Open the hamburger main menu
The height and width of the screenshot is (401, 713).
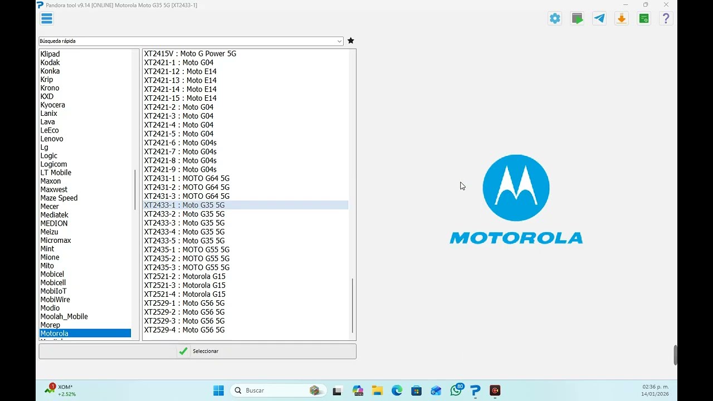pos(47,18)
